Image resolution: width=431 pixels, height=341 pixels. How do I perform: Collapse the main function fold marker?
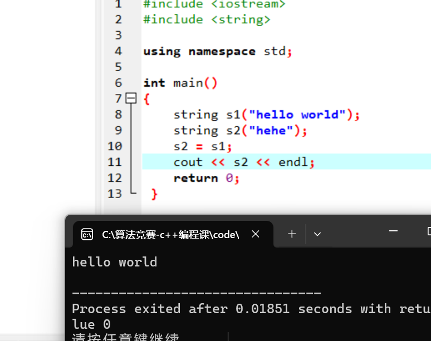(x=131, y=98)
